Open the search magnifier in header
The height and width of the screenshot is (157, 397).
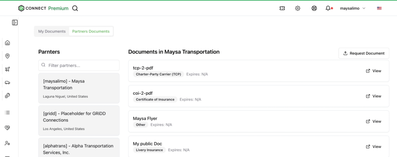point(75,8)
